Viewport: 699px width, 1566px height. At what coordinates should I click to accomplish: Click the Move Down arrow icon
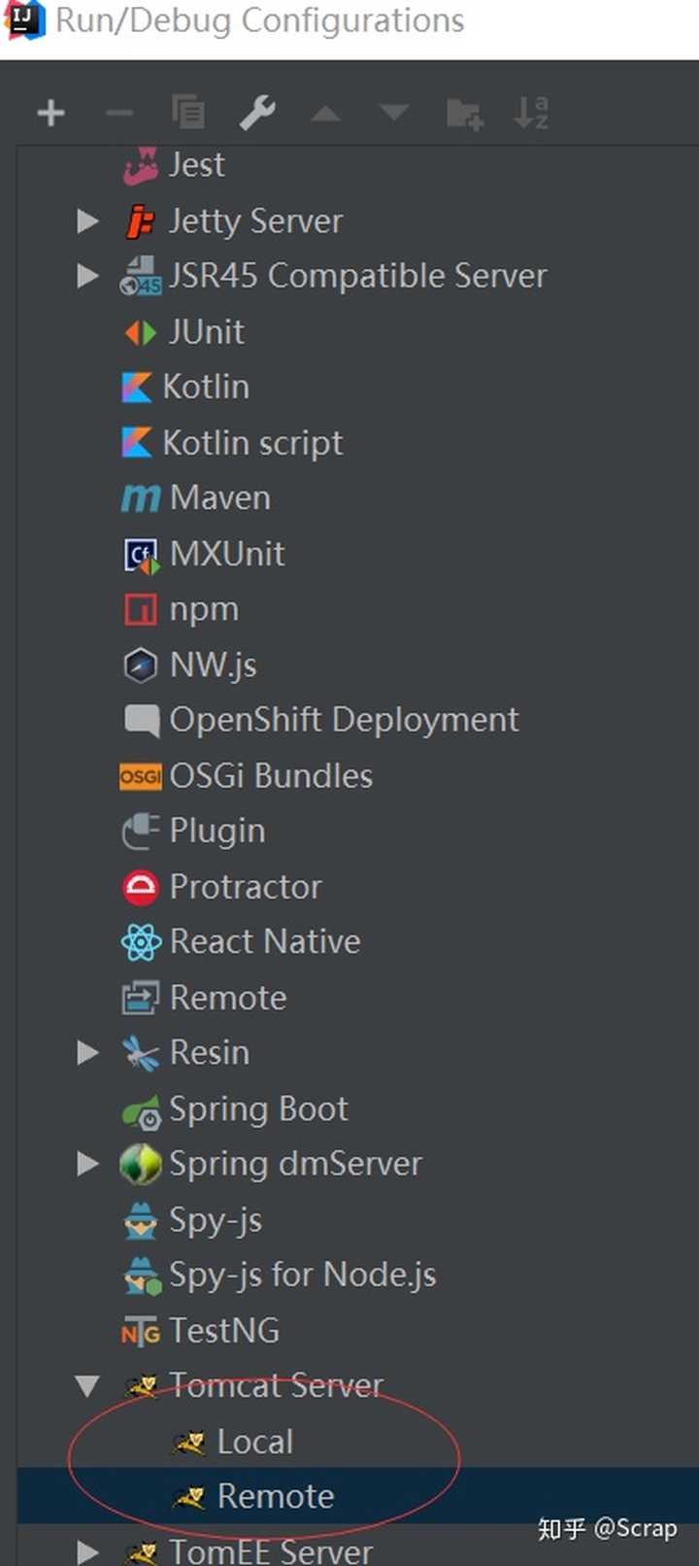393,114
